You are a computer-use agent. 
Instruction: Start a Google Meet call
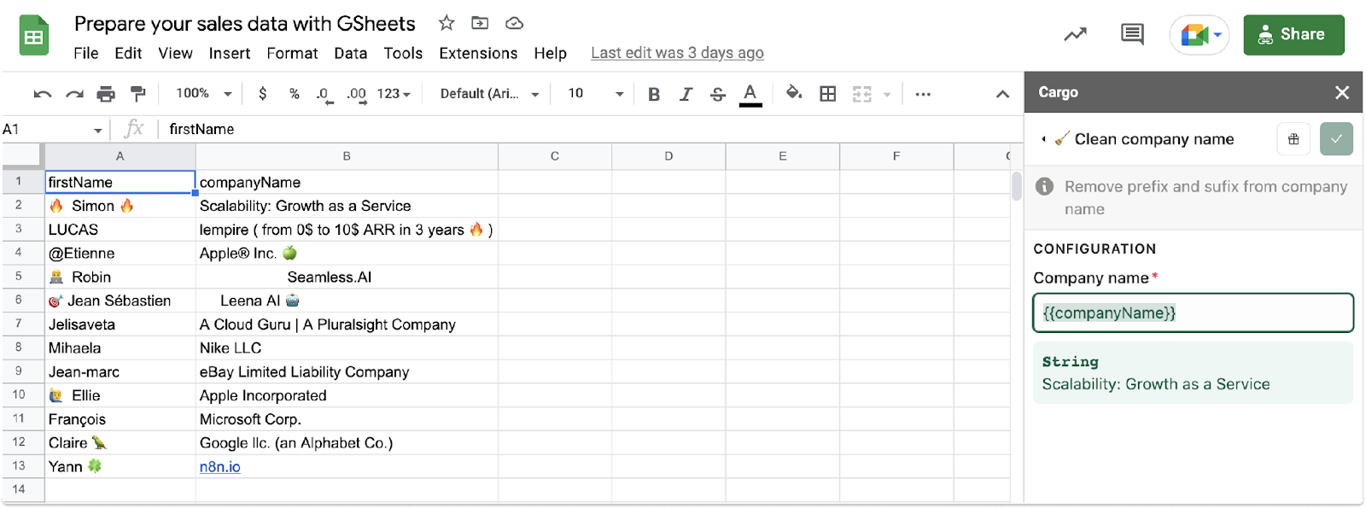[x=1200, y=35]
